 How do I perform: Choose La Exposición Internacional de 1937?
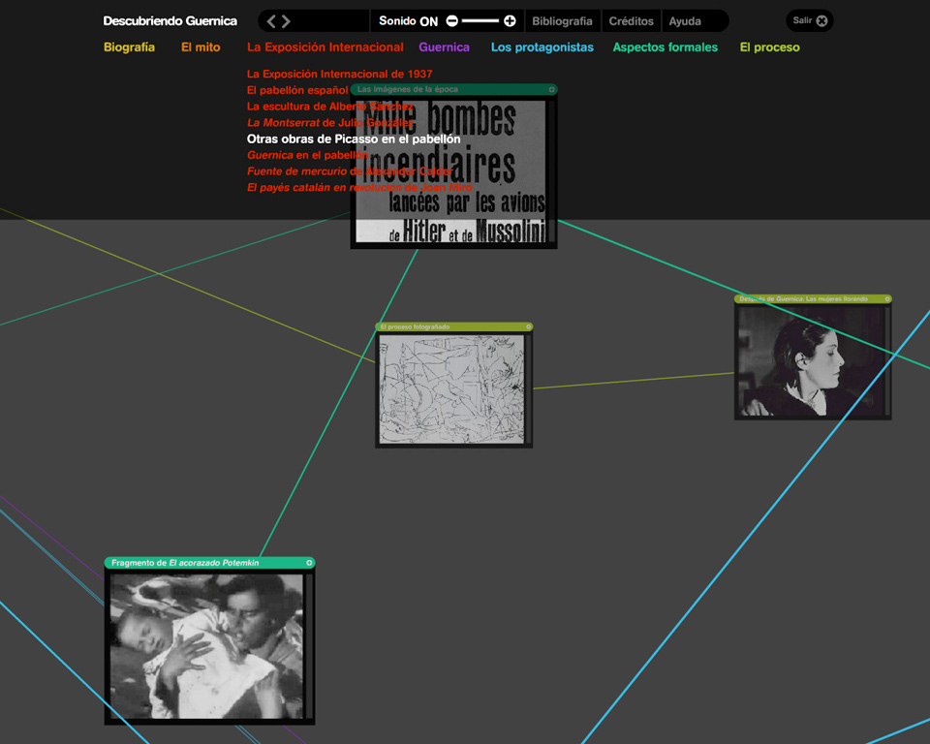pyautogui.click(x=339, y=75)
